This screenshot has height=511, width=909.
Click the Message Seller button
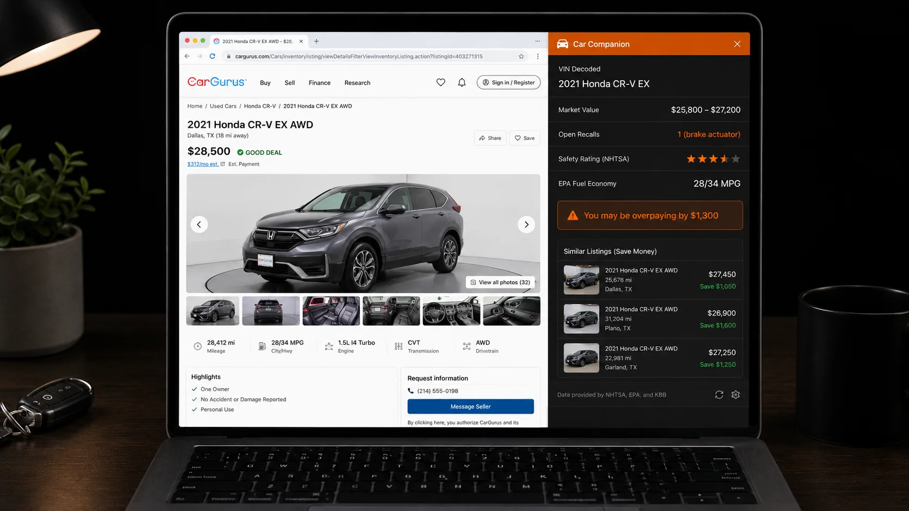click(x=471, y=407)
